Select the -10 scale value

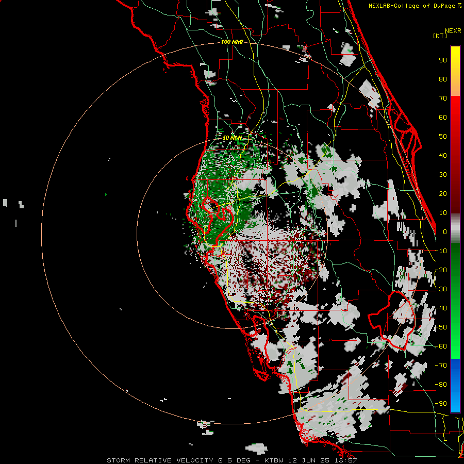[441, 251]
